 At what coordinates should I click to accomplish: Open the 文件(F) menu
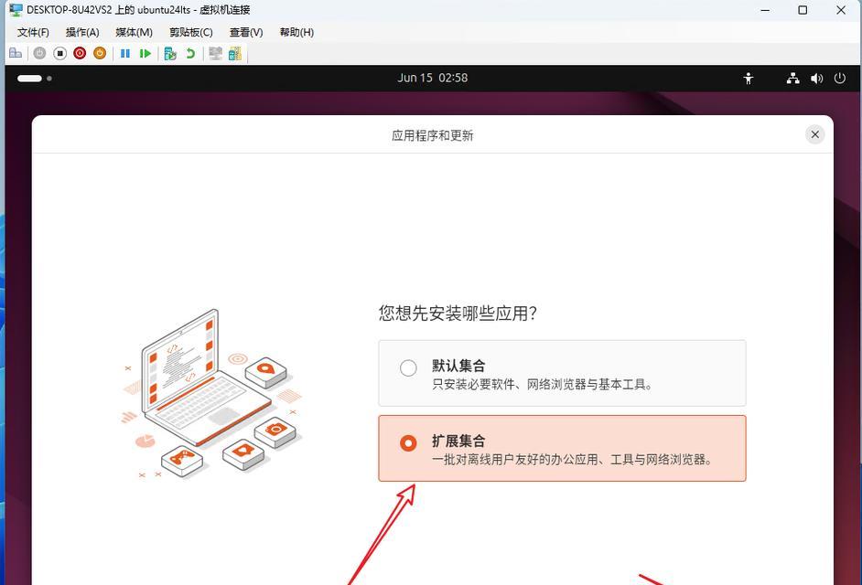(33, 32)
